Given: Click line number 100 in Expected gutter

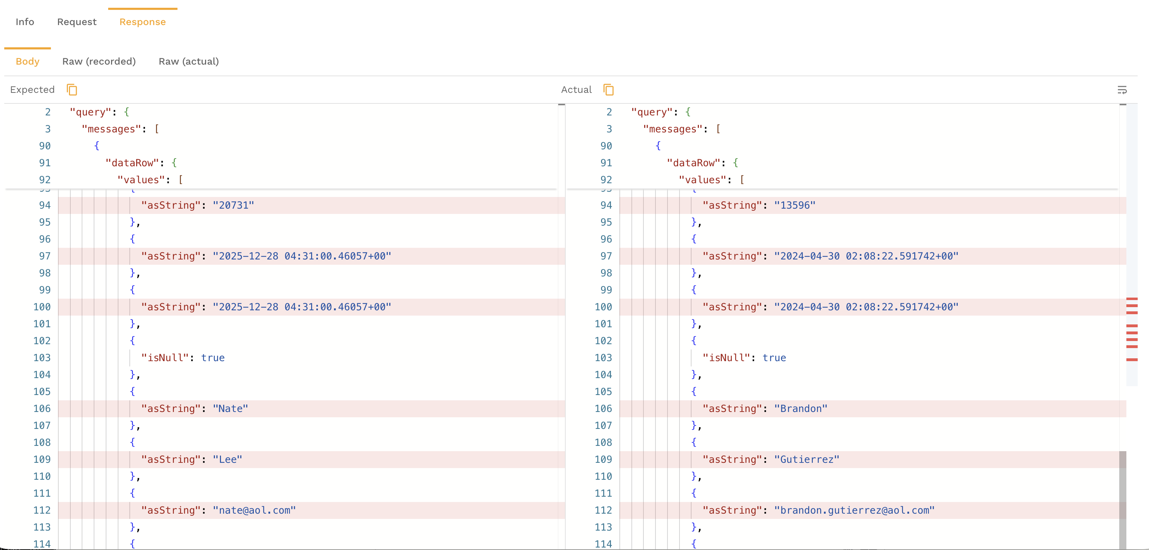Looking at the screenshot, I should coord(42,307).
